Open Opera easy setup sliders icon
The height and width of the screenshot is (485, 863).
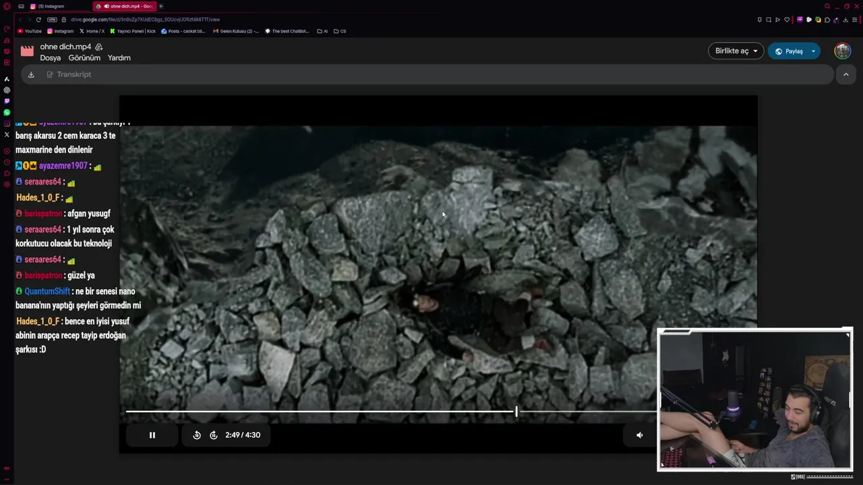click(x=854, y=20)
